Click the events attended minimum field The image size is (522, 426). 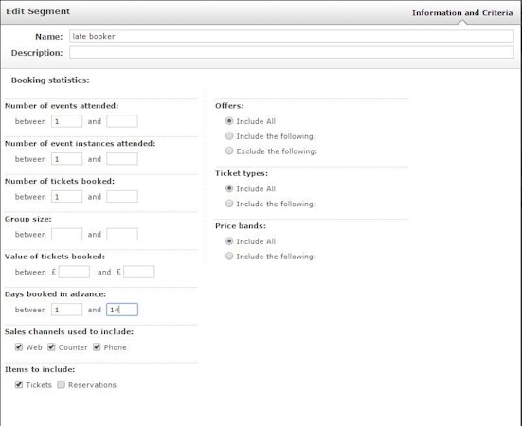click(x=66, y=121)
